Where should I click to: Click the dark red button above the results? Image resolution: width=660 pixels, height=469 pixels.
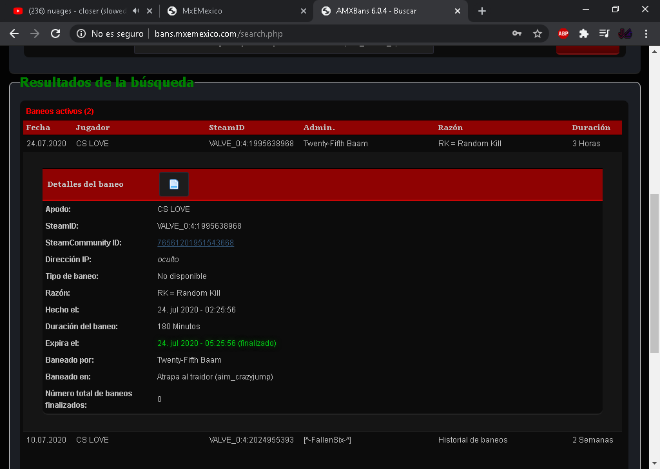tap(588, 50)
